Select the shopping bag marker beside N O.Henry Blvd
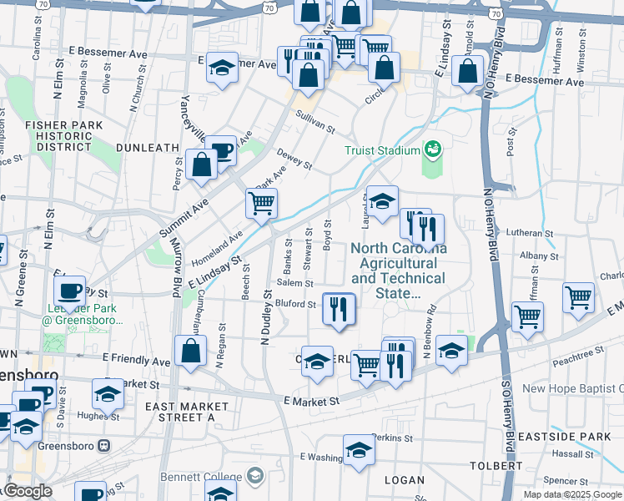The height and width of the screenshot is (501, 624). [467, 71]
